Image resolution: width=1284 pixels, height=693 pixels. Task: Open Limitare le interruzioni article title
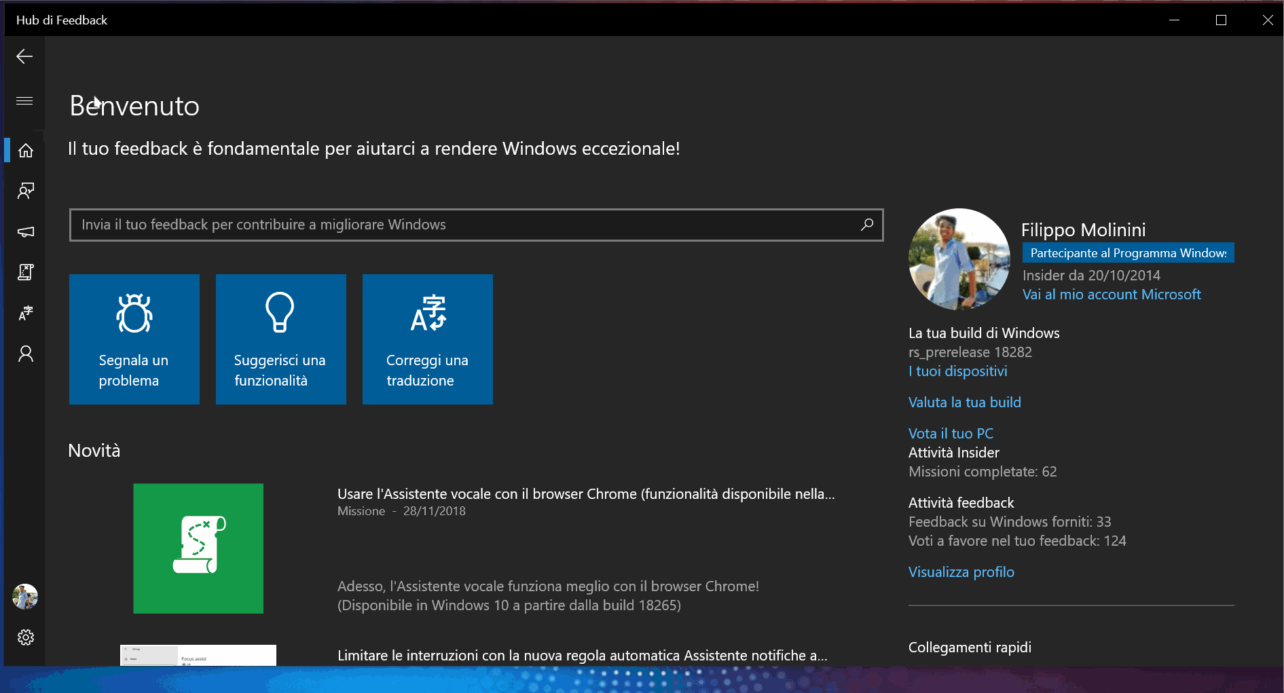click(x=583, y=656)
